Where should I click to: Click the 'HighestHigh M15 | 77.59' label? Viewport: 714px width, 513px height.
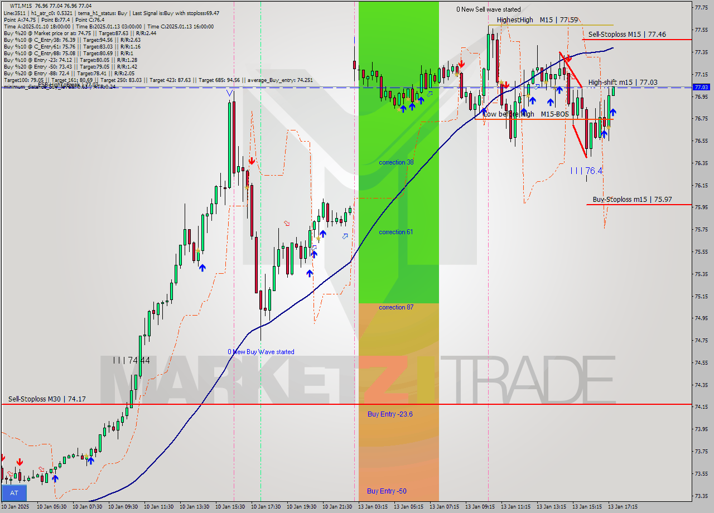click(537, 20)
